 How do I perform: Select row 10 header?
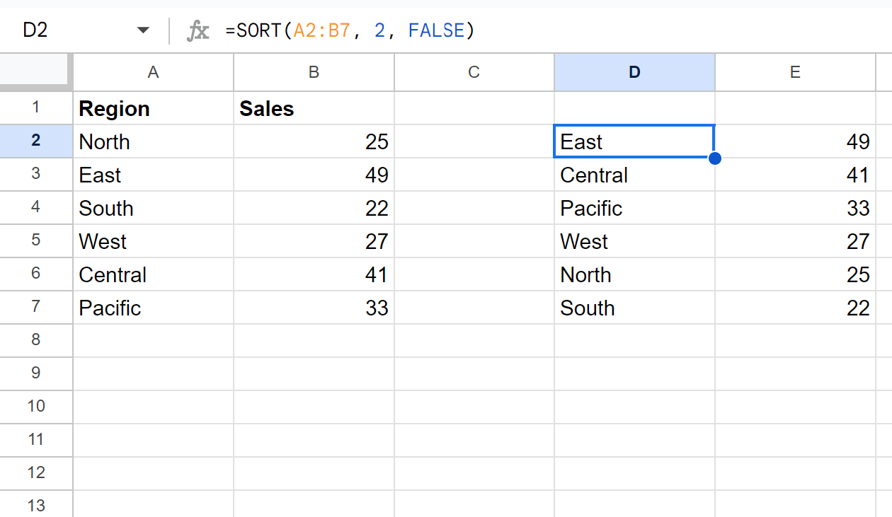(36, 407)
